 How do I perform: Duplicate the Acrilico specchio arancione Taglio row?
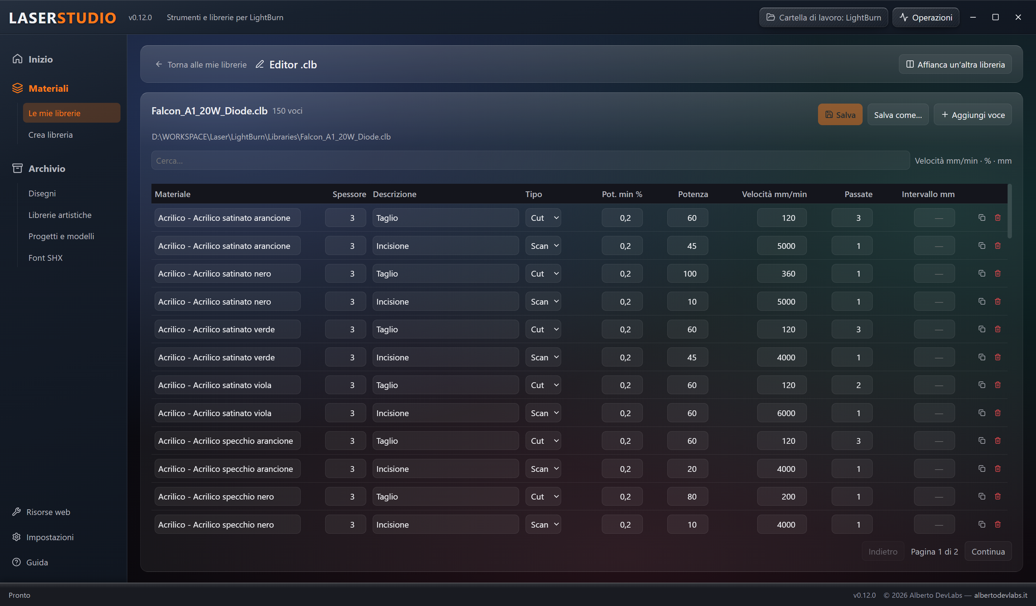pos(982,440)
